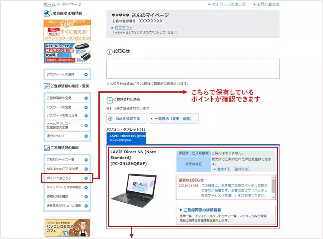Click the pencil icon by ご登録情報の確認・変更
This screenshot has height=239, width=323.
click(x=46, y=86)
